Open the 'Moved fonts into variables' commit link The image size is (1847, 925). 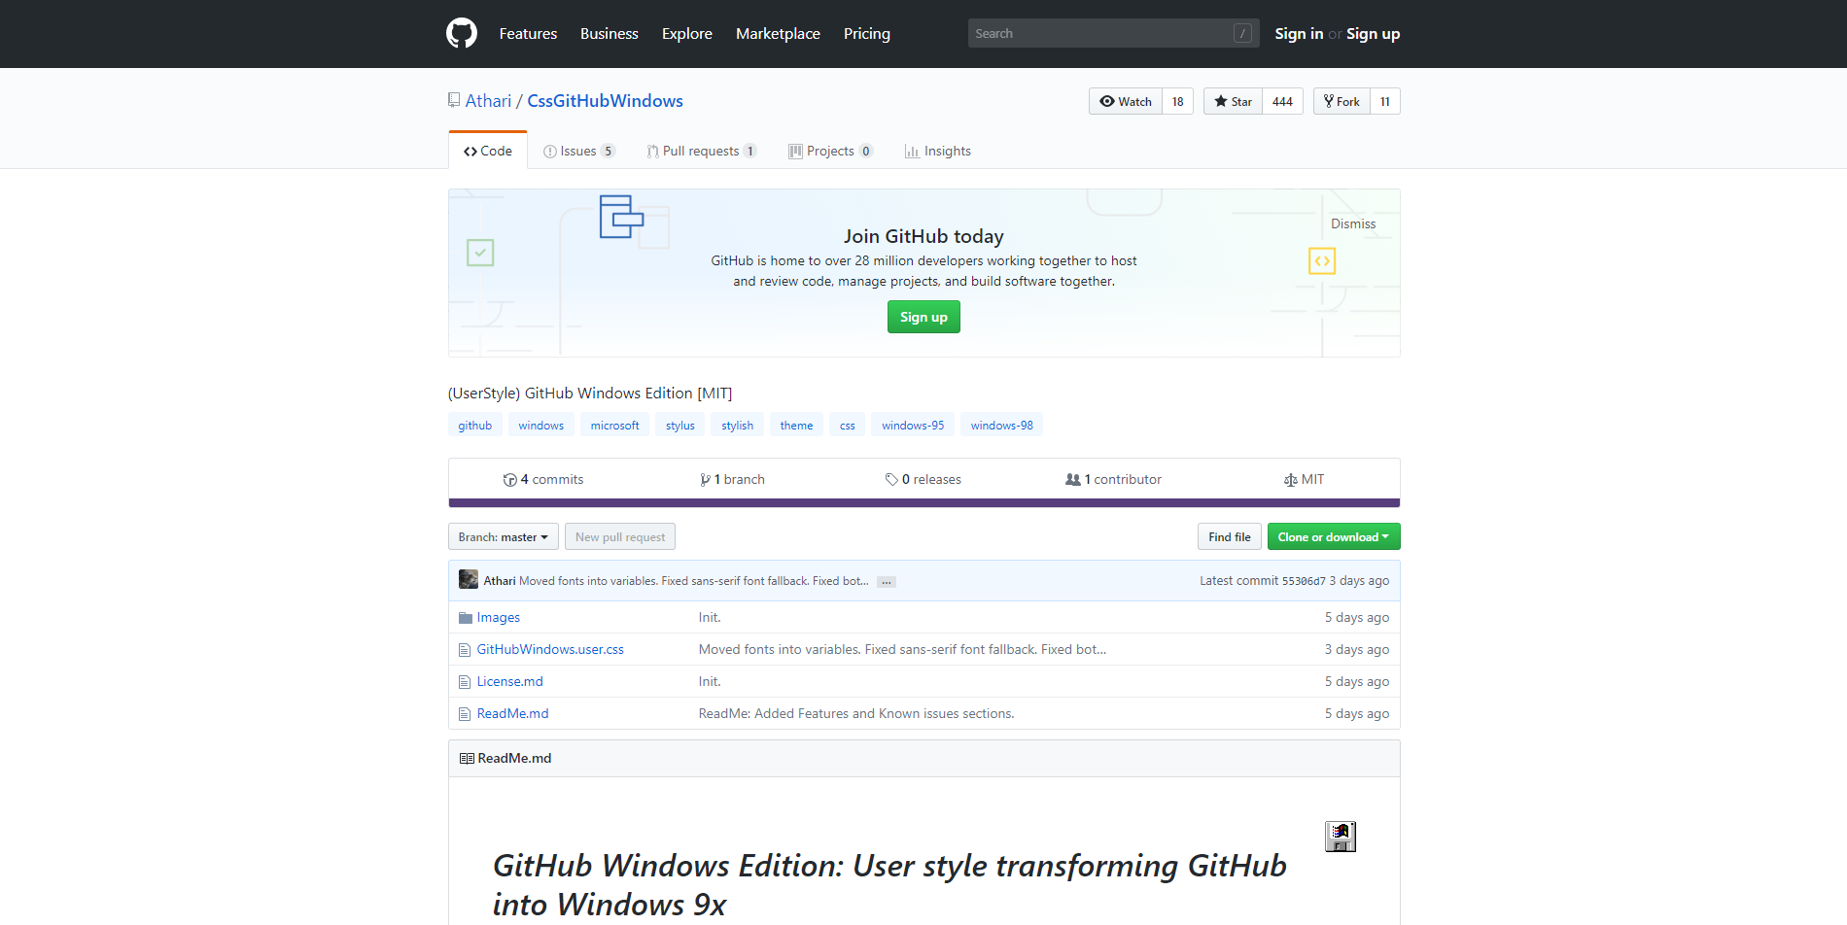click(902, 649)
